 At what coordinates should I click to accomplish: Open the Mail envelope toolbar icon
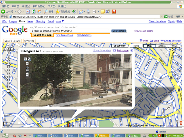(x=81, y=11)
